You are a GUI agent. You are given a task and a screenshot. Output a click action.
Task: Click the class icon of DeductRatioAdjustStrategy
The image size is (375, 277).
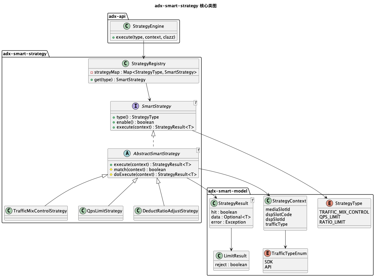(x=138, y=211)
